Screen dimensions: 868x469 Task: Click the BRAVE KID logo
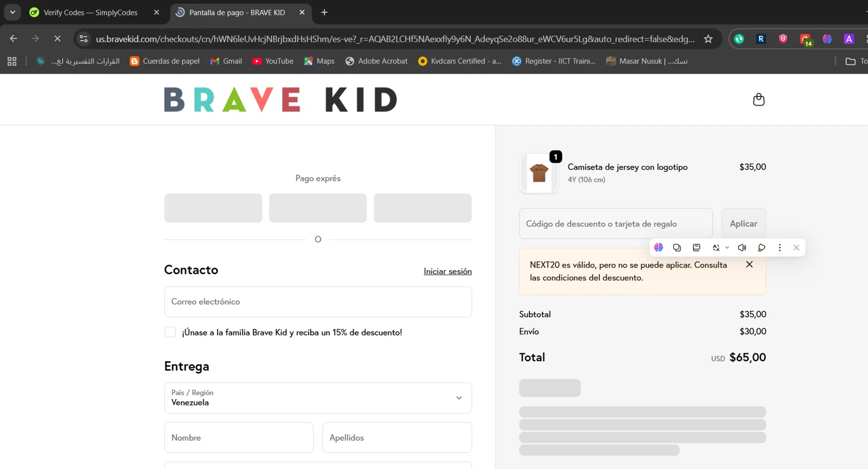click(x=281, y=100)
